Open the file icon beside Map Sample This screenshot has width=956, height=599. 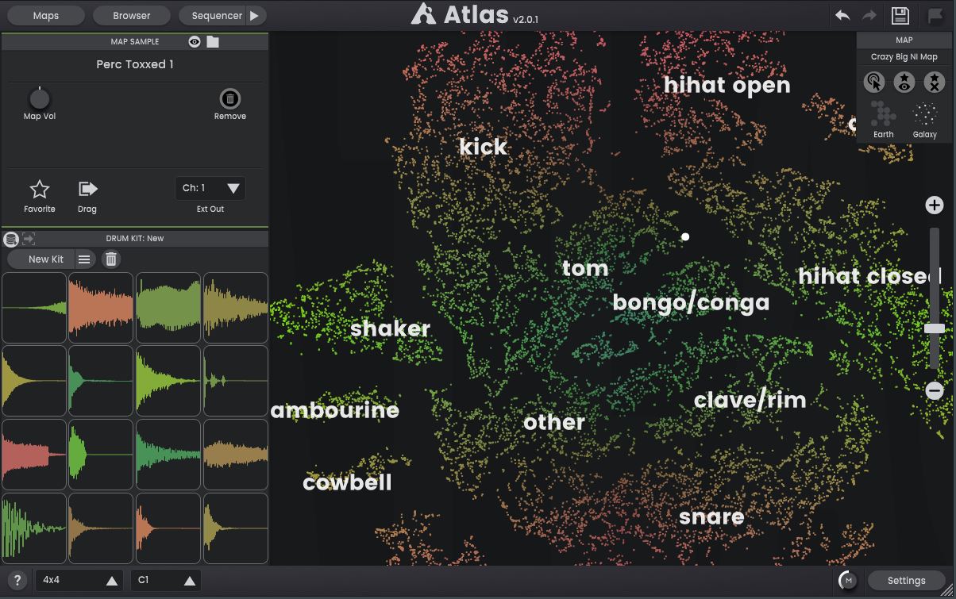tap(213, 41)
